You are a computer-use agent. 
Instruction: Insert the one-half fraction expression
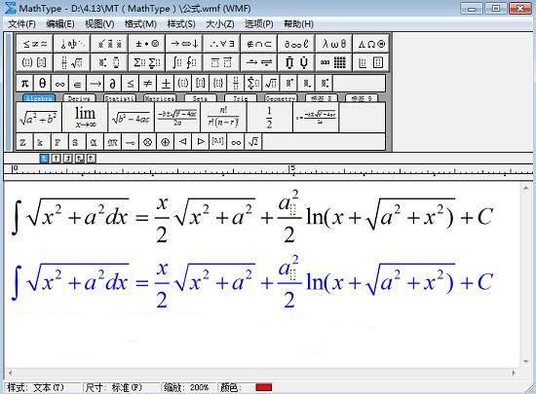click(269, 117)
